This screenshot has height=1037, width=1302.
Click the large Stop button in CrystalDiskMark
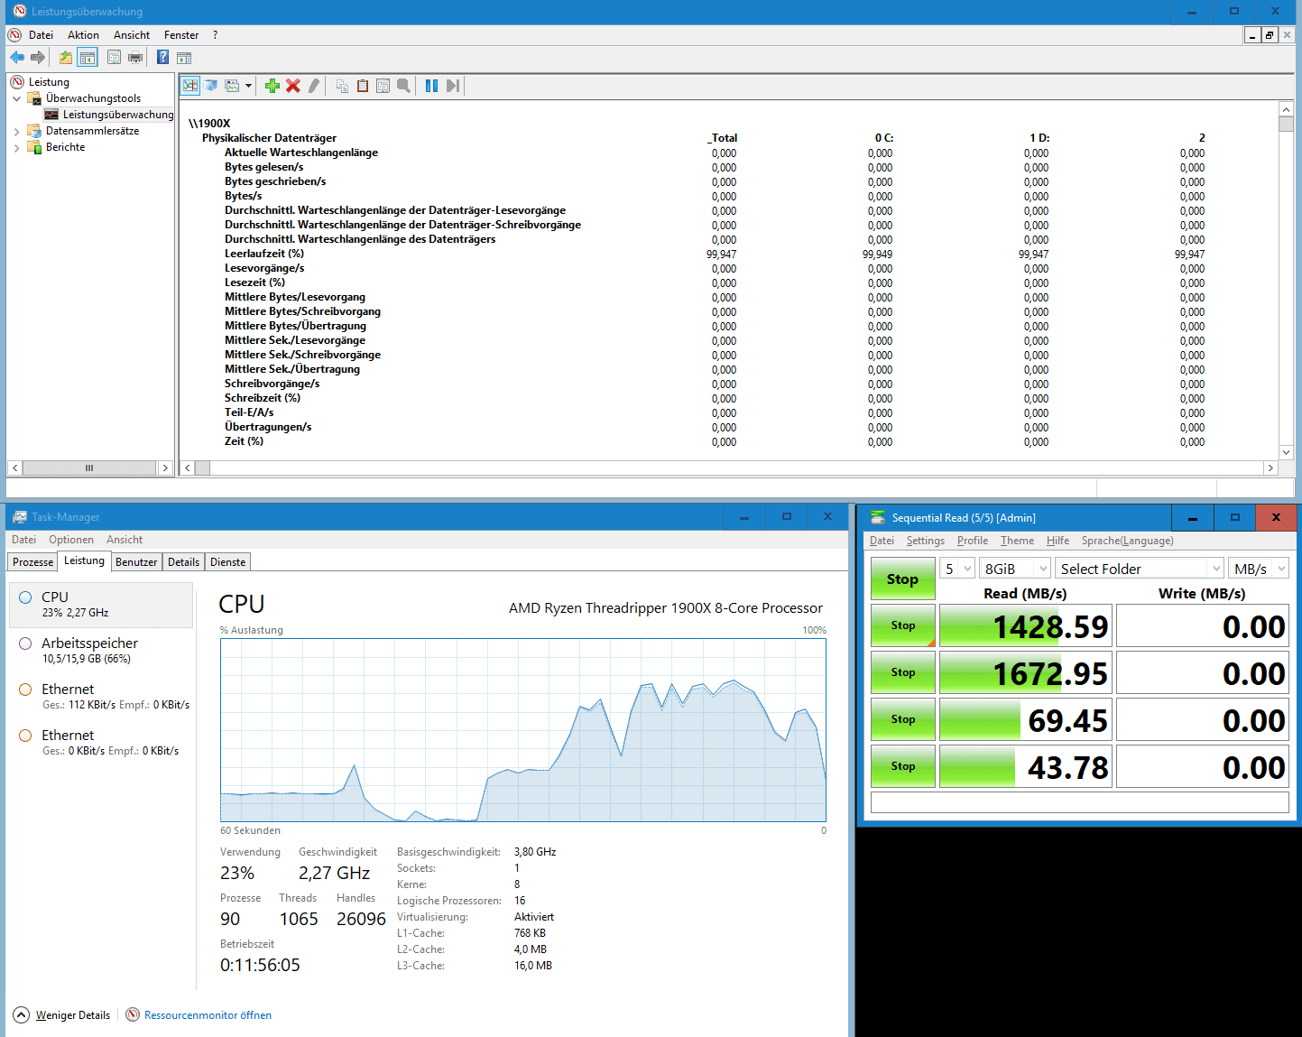[902, 579]
